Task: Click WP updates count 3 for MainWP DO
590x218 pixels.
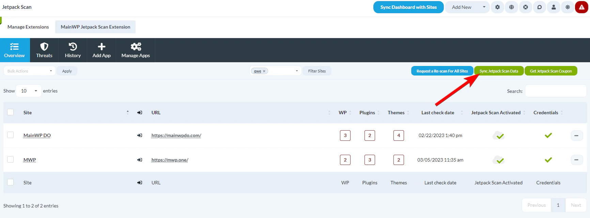Action: coord(345,135)
